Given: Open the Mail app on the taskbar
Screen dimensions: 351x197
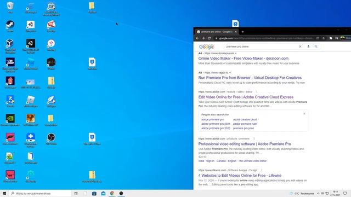Looking at the screenshot, I should coord(103,193).
